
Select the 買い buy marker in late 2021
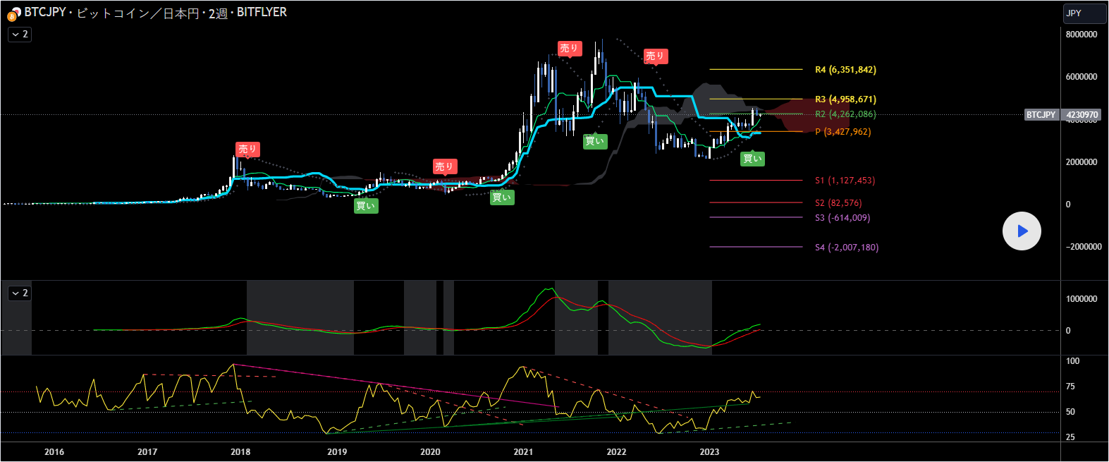pyautogui.click(x=594, y=141)
